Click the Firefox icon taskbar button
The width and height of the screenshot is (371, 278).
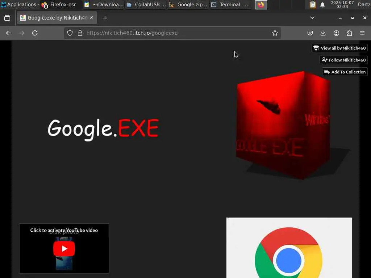(x=261, y=5)
